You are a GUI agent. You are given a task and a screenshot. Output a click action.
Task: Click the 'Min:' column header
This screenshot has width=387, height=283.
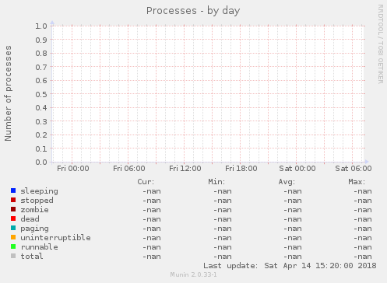[x=216, y=182]
